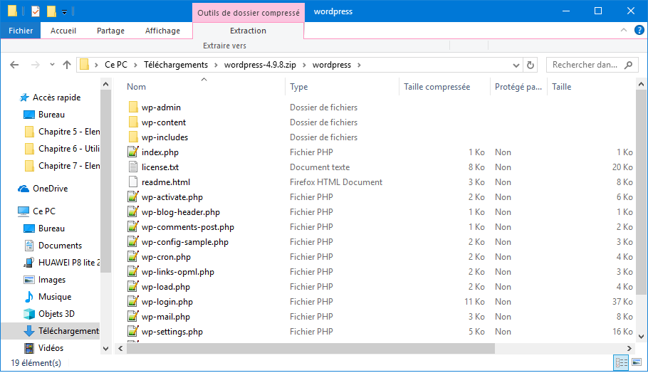Sort by the Nom column header
The width and height of the screenshot is (648, 373).
pyautogui.click(x=136, y=87)
